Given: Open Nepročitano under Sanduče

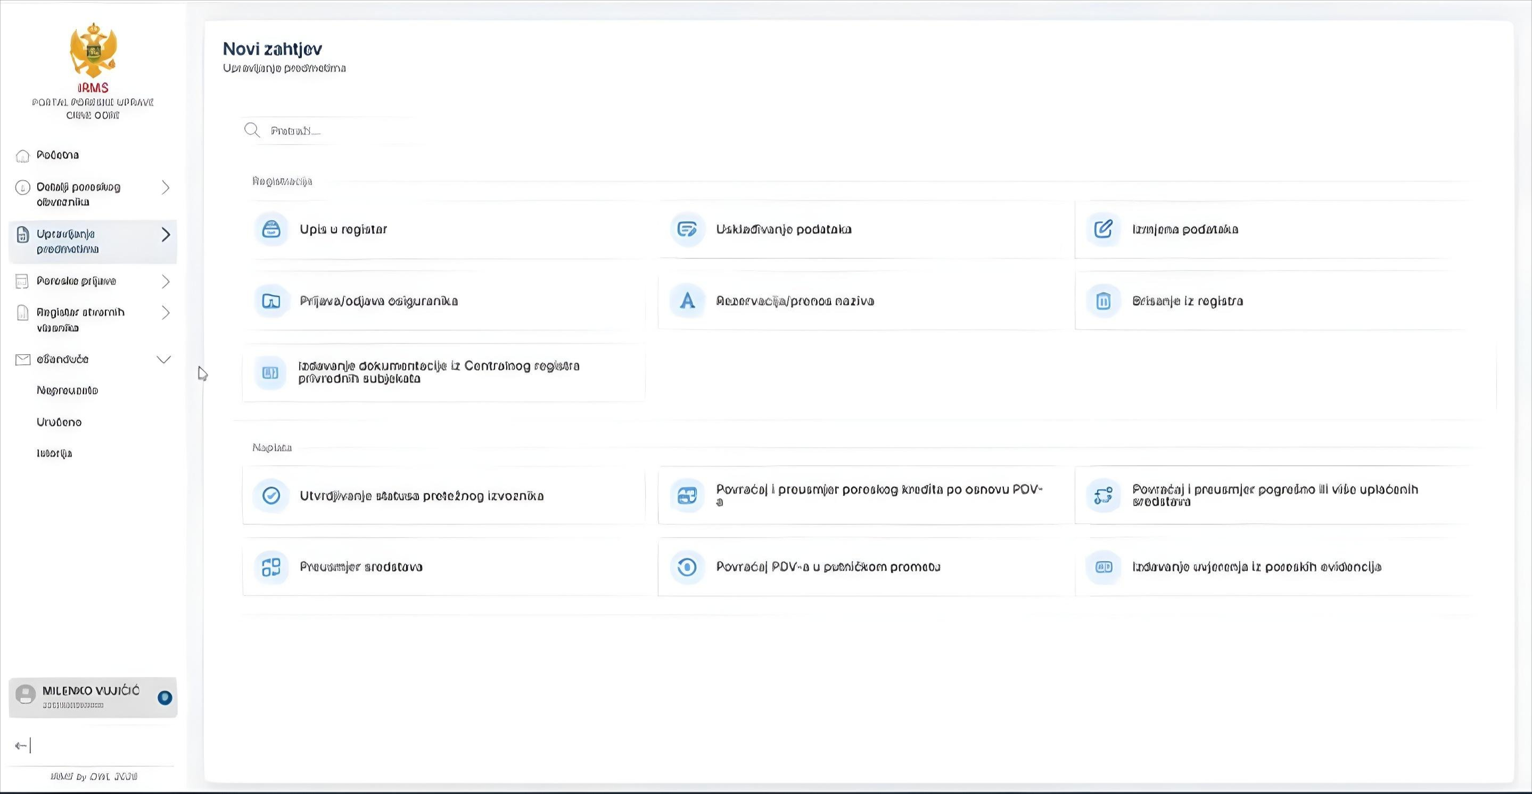Looking at the screenshot, I should click(67, 390).
